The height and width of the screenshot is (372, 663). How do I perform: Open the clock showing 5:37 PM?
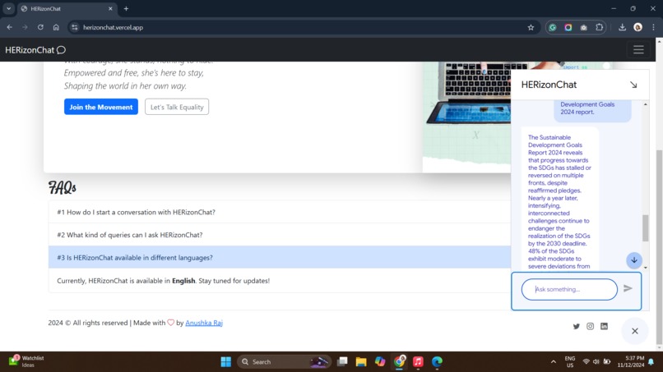point(630,362)
